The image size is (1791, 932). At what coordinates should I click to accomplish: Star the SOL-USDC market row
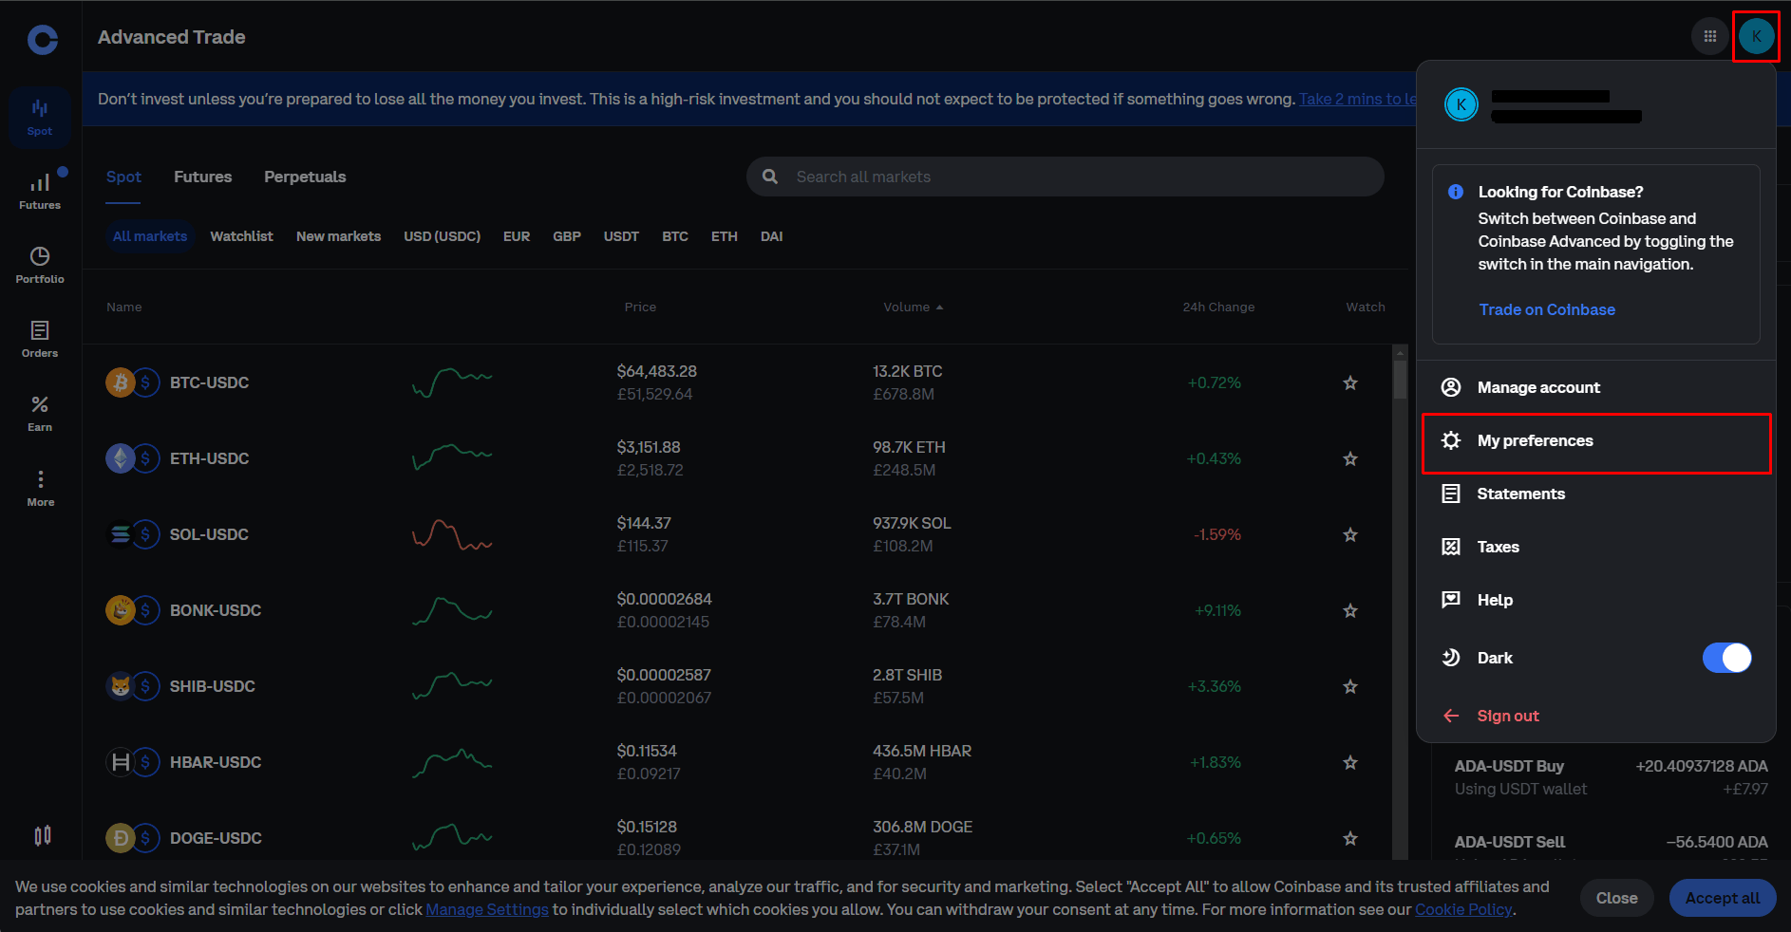point(1350,534)
